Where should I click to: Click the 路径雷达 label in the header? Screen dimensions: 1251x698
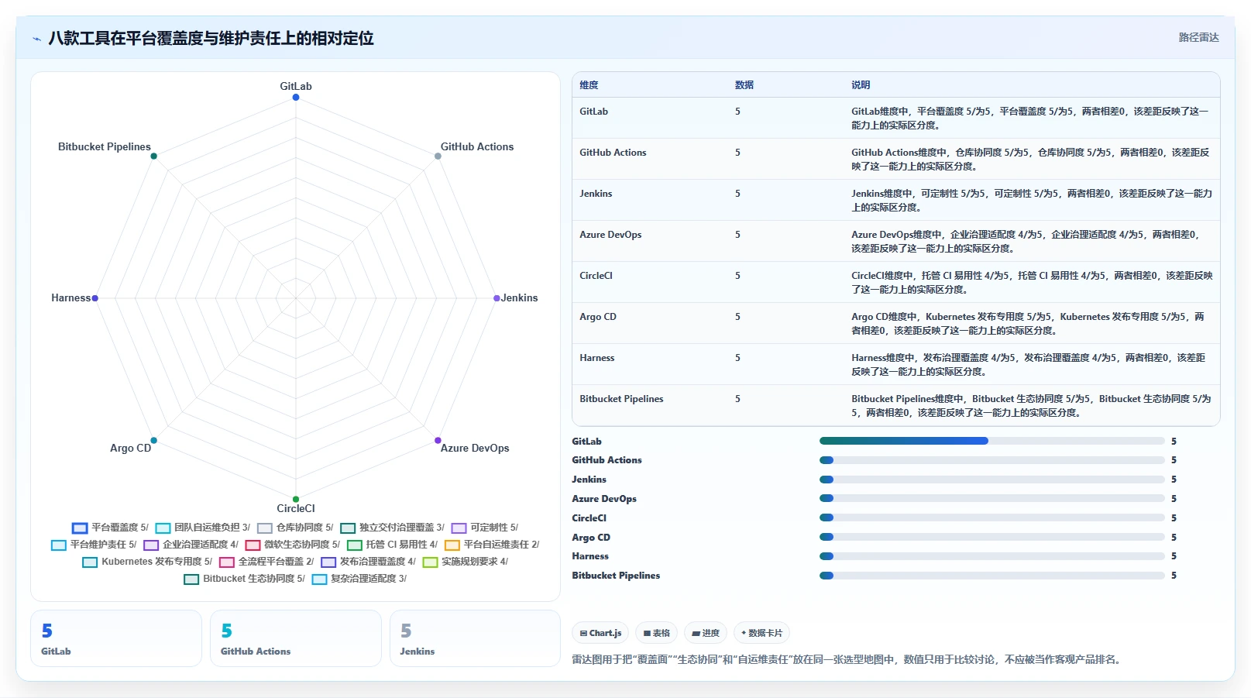tap(1198, 37)
